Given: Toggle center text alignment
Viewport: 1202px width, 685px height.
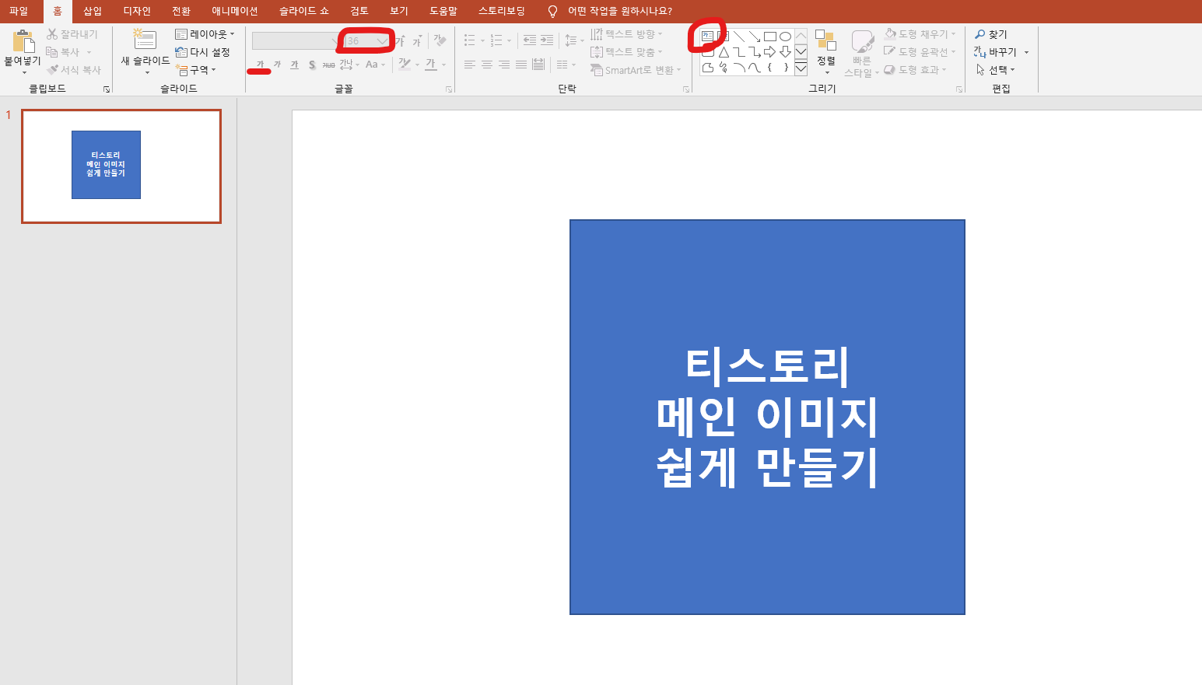Looking at the screenshot, I should pyautogui.click(x=487, y=65).
